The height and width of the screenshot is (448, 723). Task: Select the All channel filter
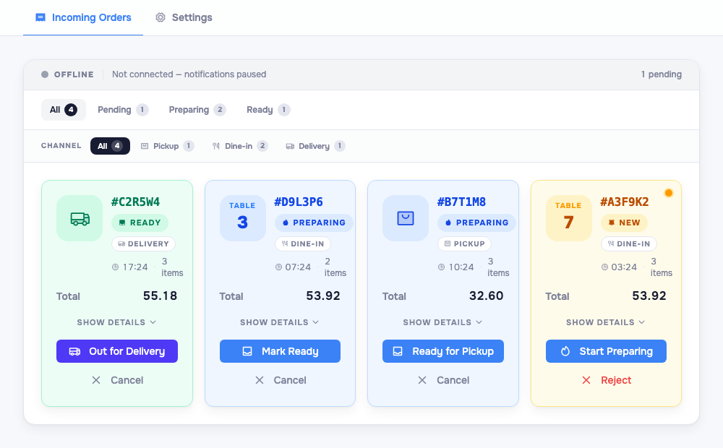click(x=110, y=146)
